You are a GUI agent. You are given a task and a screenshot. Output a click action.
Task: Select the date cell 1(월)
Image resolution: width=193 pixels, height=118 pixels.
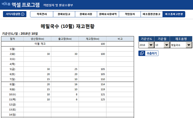point(12,49)
